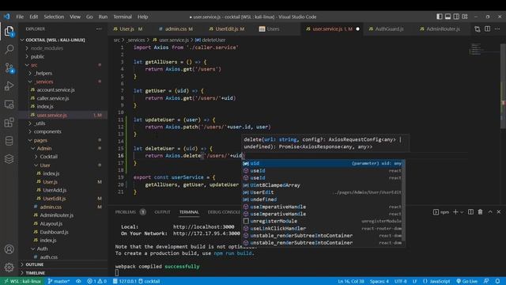The image size is (506, 285).
Task: Open the File menu
Action: point(20,17)
